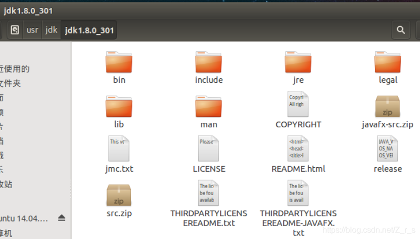Open the bin folder icon
The height and width of the screenshot is (239, 420).
(119, 62)
